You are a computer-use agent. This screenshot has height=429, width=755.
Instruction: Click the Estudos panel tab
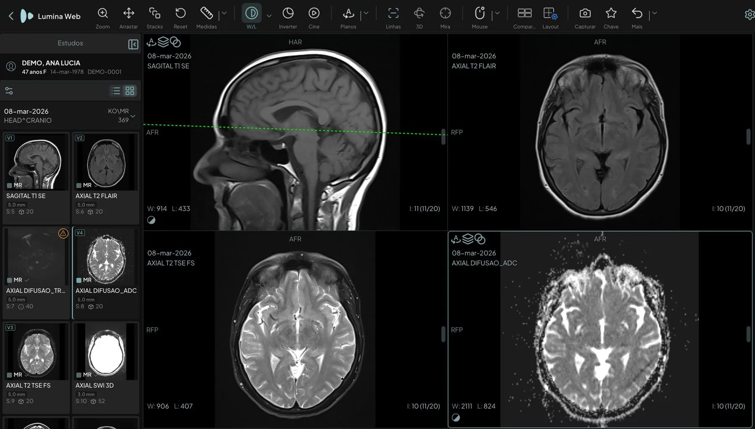pyautogui.click(x=70, y=43)
